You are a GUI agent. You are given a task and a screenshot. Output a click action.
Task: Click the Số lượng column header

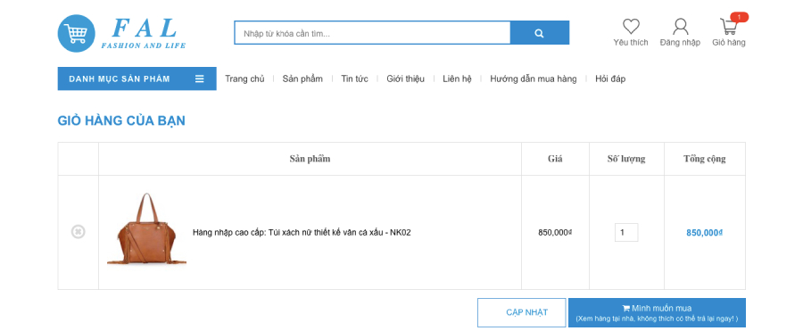(626, 158)
